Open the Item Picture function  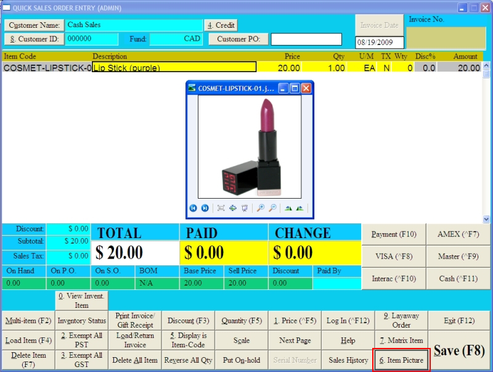(x=401, y=360)
